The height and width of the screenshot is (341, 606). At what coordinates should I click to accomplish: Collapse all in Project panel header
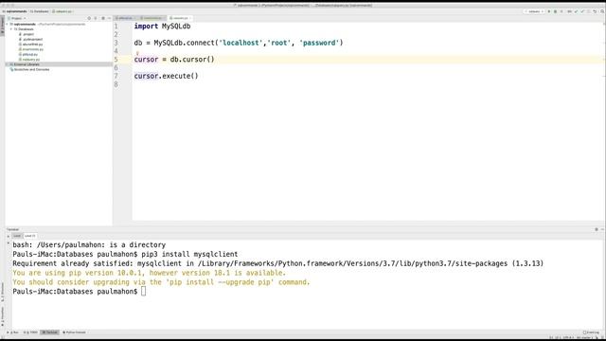96,18
